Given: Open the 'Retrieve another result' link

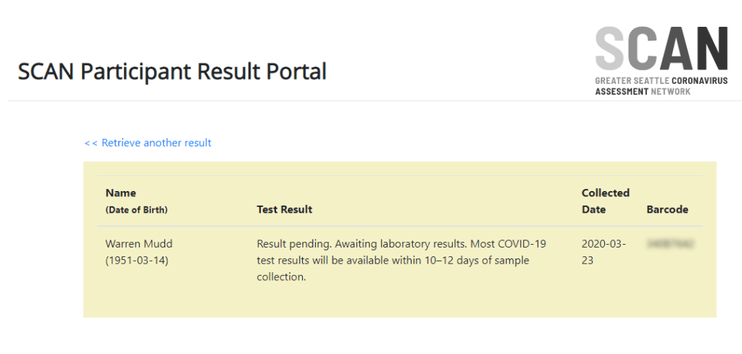Looking at the screenshot, I should [156, 143].
